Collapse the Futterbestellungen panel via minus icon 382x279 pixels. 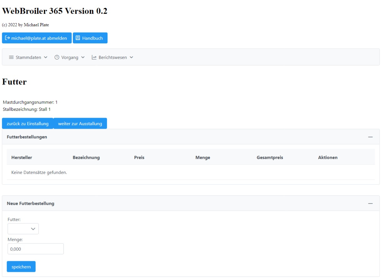pyautogui.click(x=370, y=137)
